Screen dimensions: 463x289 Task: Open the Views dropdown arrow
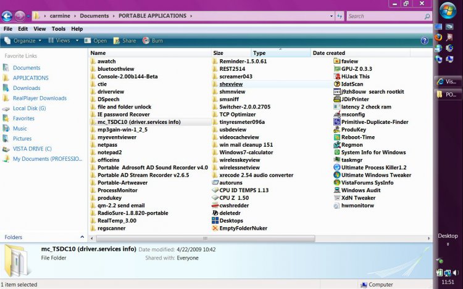77,41
